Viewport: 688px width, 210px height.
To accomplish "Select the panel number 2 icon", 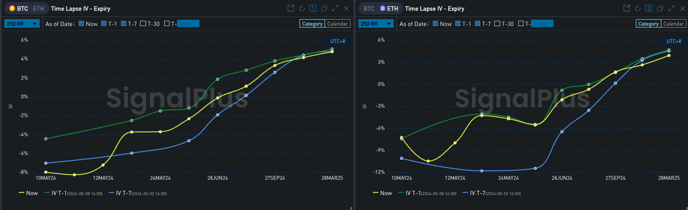I will 649,8.
